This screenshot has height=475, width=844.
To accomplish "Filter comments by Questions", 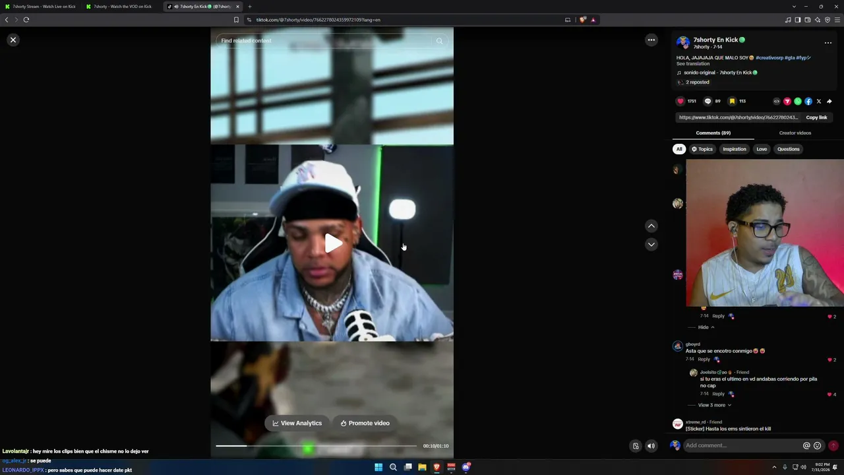I will point(788,149).
